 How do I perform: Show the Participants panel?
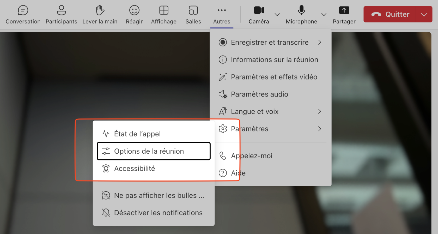[x=61, y=11]
